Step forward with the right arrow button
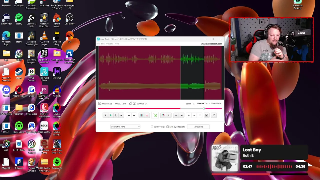 coord(121,115)
